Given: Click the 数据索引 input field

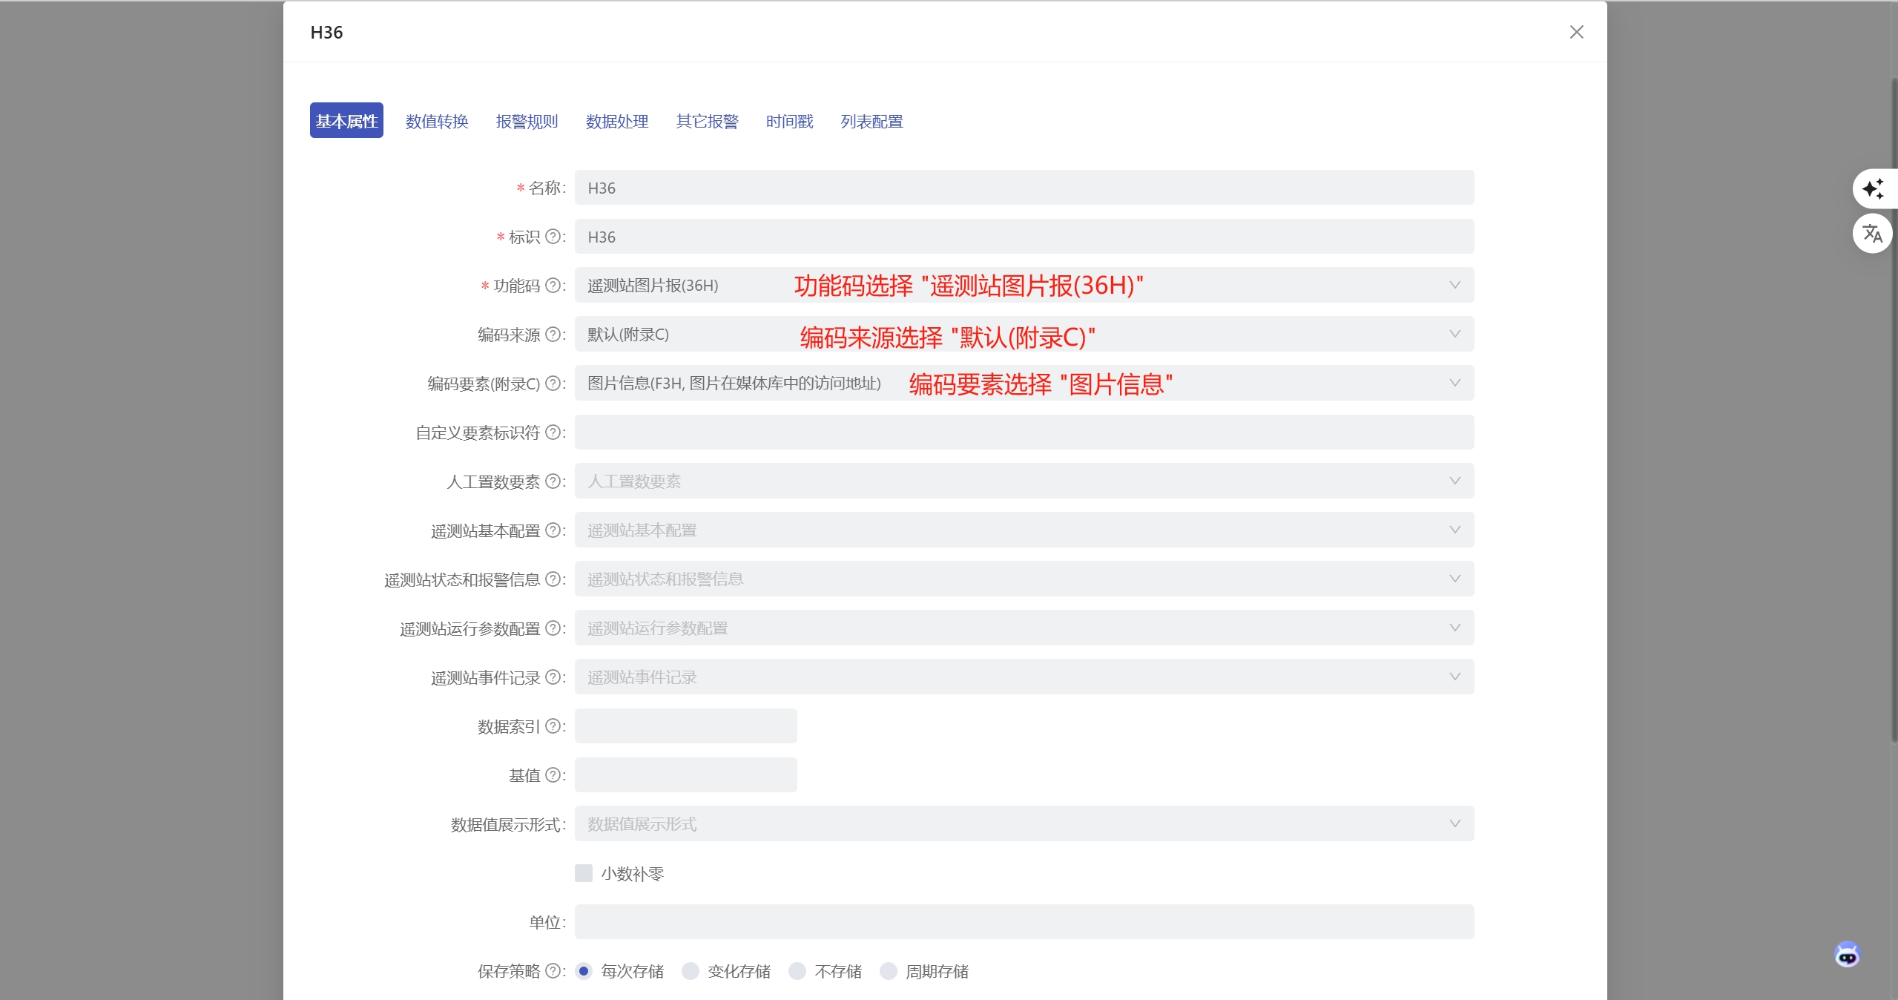Looking at the screenshot, I should (685, 726).
